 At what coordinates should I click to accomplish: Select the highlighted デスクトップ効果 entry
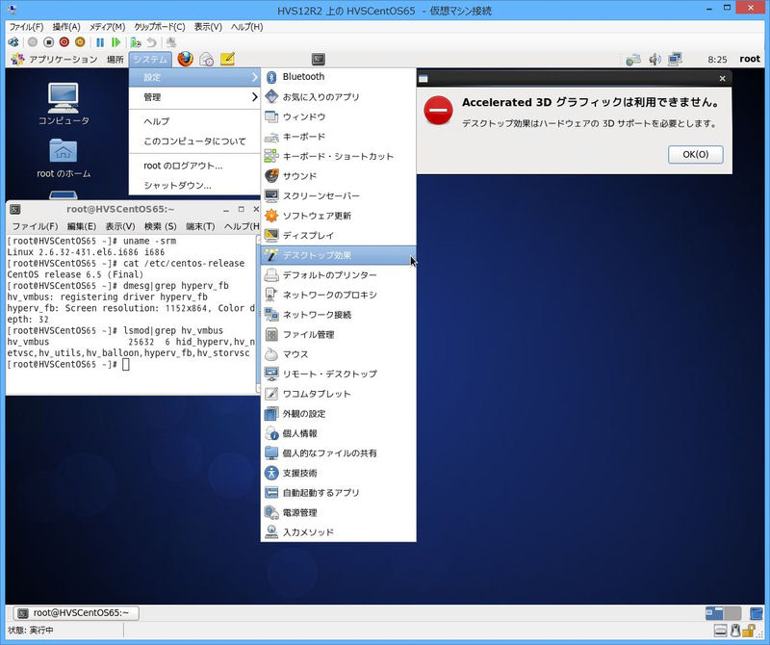(x=339, y=255)
